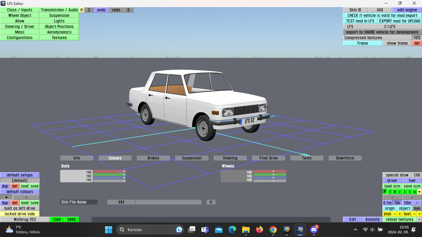The height and width of the screenshot is (237, 422).
Task: Switch to the active LFS Editor taskbar icon
Action: [x=300, y=230]
